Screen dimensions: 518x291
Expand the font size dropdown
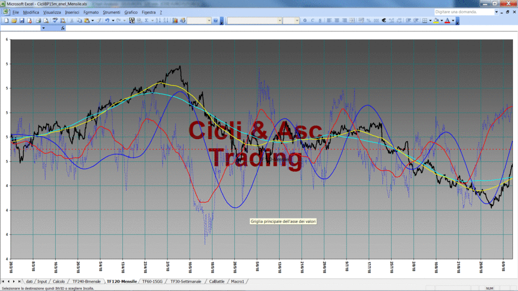pyautogui.click(x=297, y=20)
